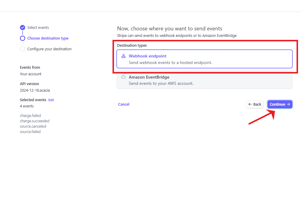Click the '4 events' count text
The width and height of the screenshot is (301, 205).
tap(27, 106)
